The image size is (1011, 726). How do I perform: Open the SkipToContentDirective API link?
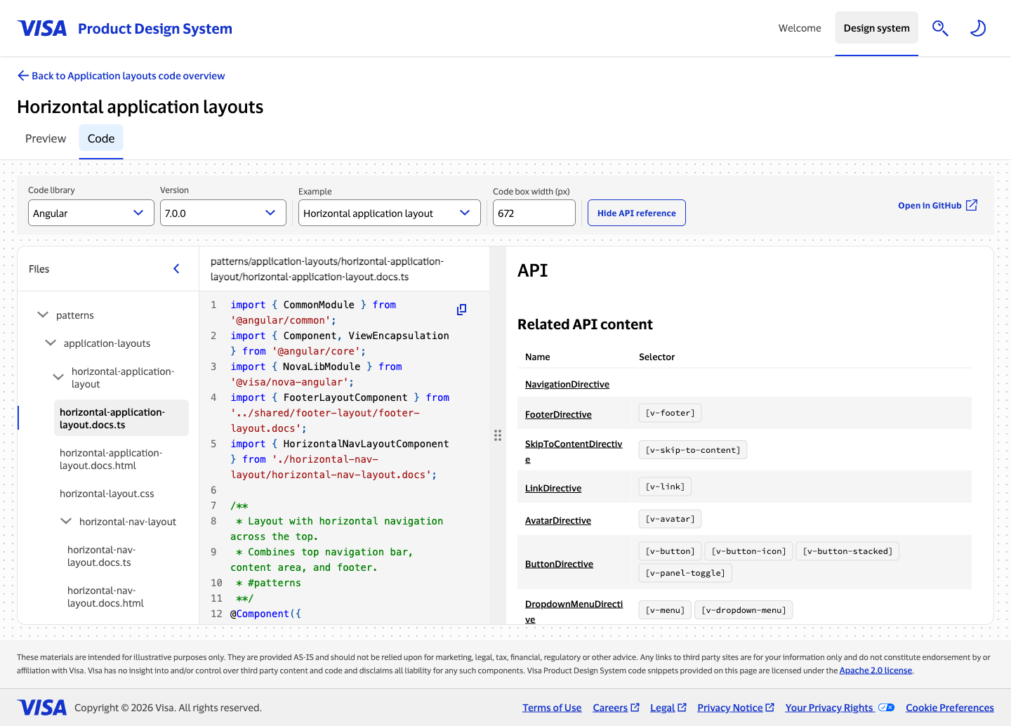[x=574, y=451]
